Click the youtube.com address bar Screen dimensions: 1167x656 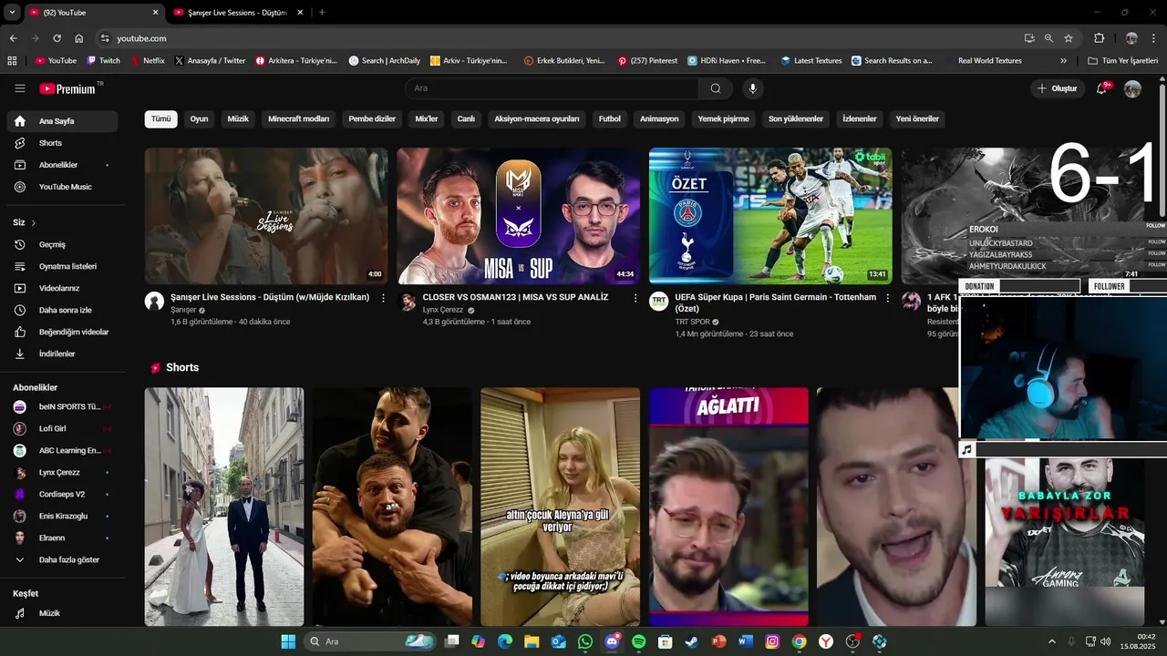click(556, 38)
